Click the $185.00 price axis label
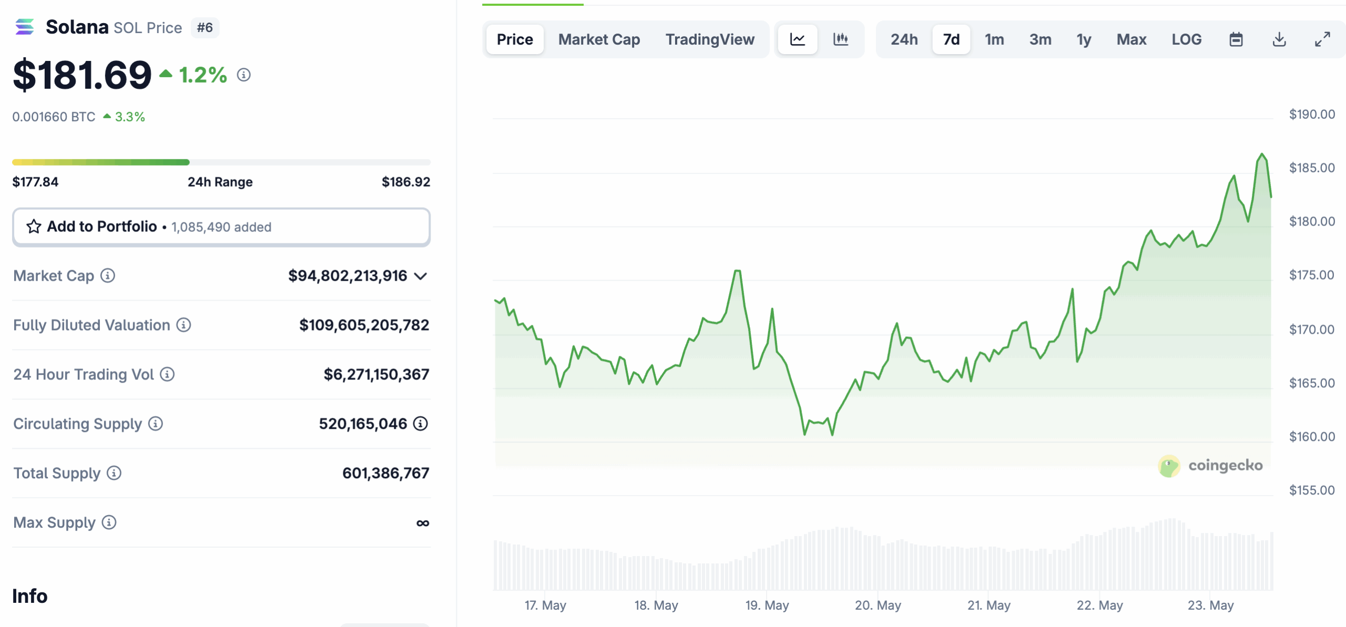The image size is (1346, 627). click(1312, 168)
